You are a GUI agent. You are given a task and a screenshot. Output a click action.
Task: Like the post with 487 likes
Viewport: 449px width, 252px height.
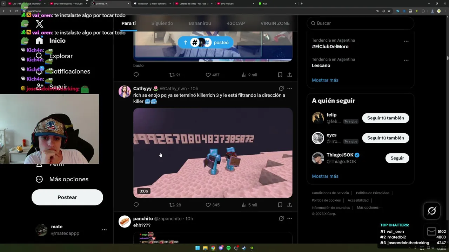[212, 75]
